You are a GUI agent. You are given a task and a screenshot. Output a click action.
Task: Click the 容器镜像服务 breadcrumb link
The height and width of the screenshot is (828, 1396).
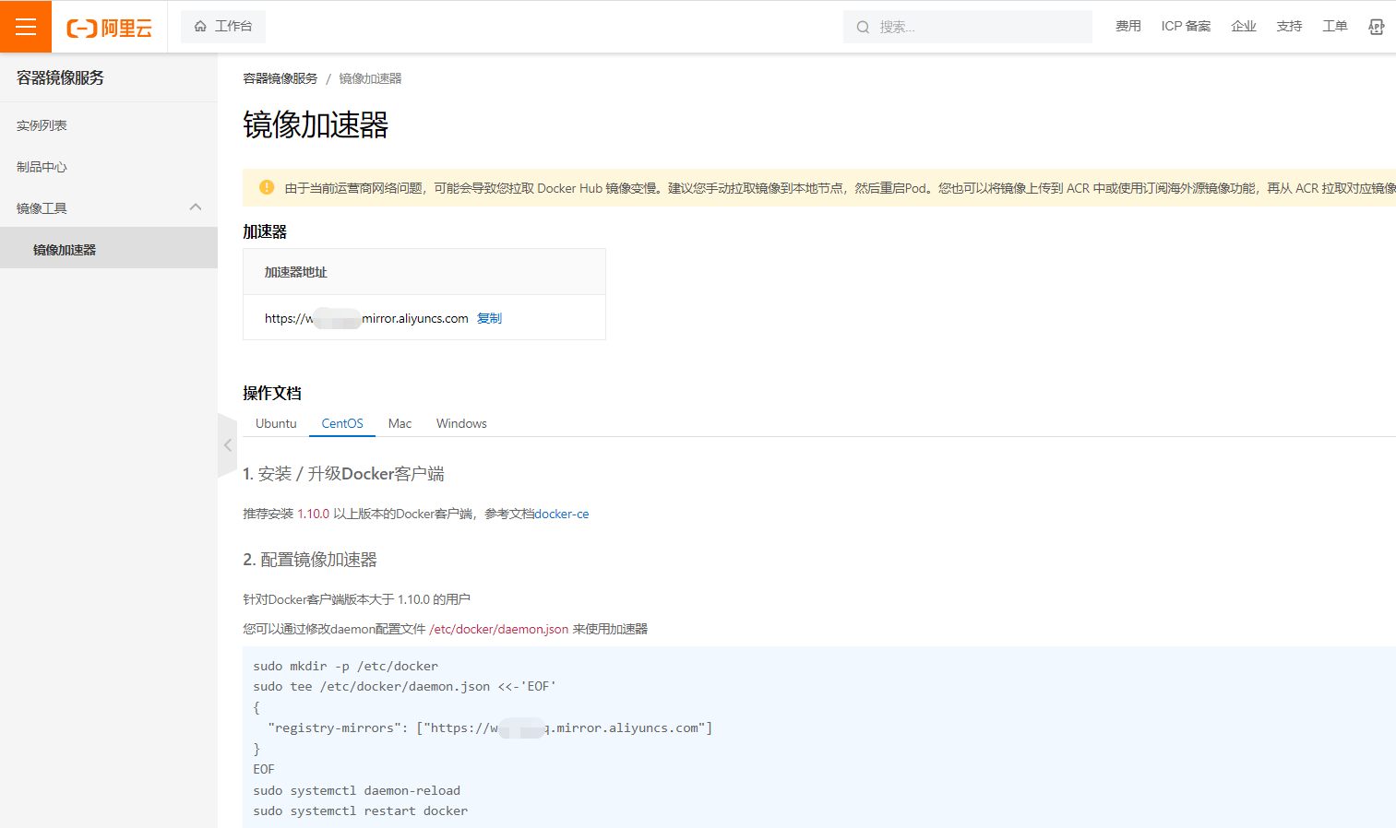(280, 78)
